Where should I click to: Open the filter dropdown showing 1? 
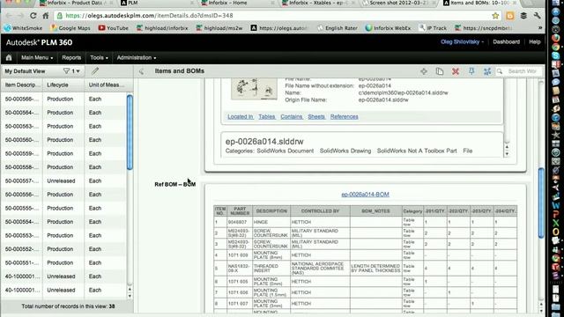pos(71,71)
